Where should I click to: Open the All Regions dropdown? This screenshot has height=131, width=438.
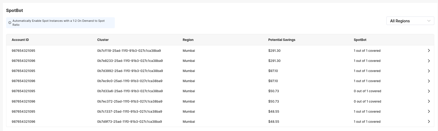[x=407, y=21]
